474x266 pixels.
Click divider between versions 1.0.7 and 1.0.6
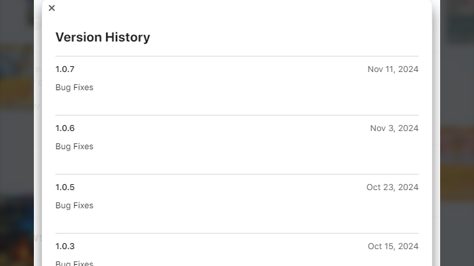point(237,115)
